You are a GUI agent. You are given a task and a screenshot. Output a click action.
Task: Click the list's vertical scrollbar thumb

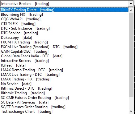131,55
